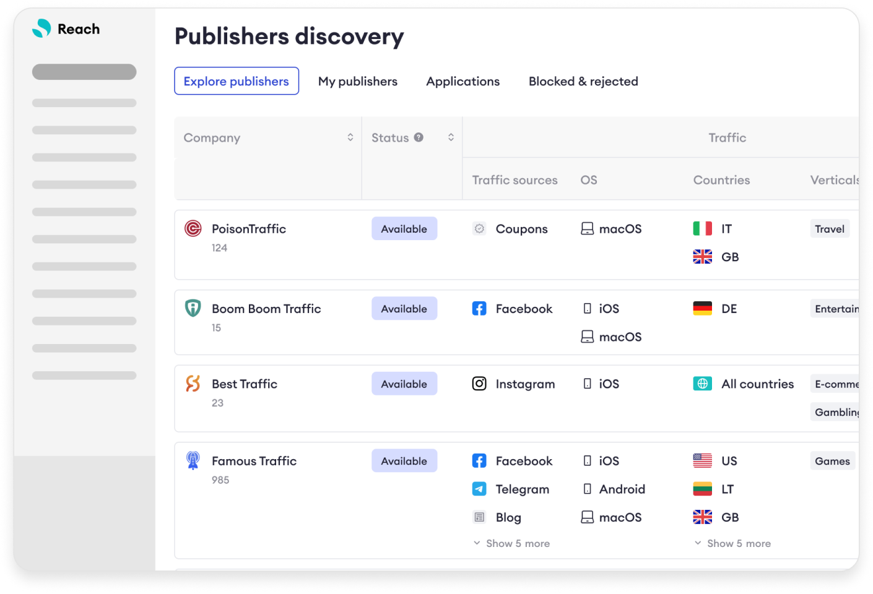The width and height of the screenshot is (873, 594).
Task: Sort by Status column arrows
Action: point(451,137)
